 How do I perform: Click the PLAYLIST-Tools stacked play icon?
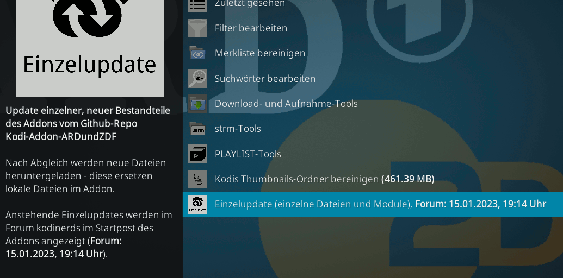coord(197,154)
